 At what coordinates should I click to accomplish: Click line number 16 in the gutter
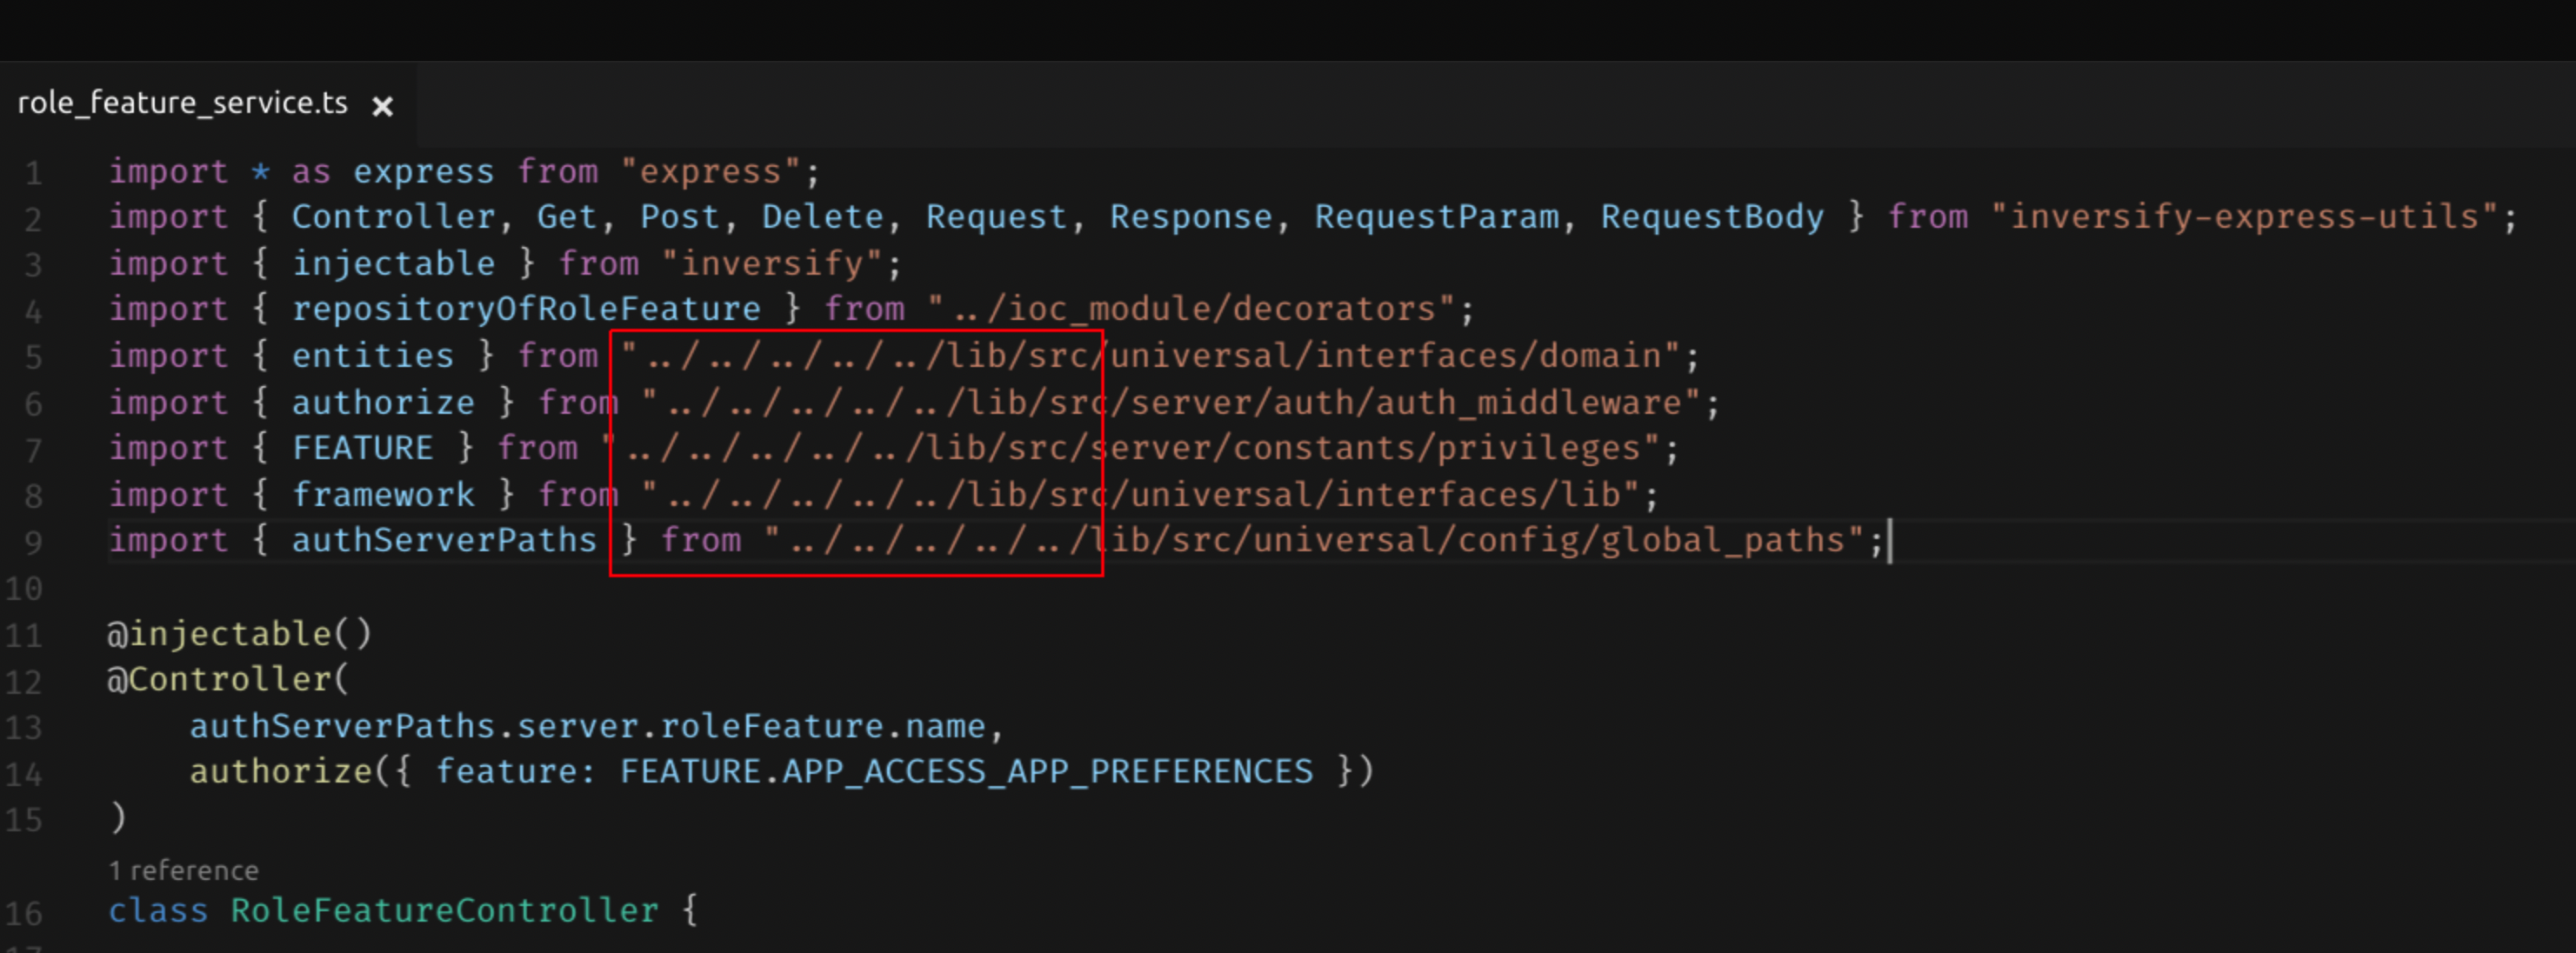24,913
